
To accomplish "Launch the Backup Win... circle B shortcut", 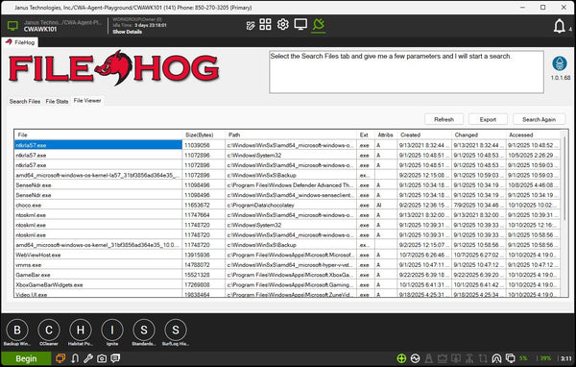I will pos(17,330).
